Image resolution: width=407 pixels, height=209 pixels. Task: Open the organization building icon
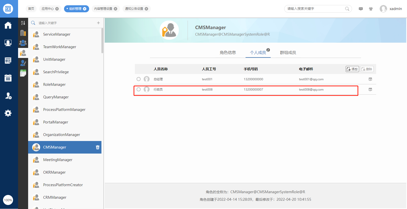pos(23,33)
